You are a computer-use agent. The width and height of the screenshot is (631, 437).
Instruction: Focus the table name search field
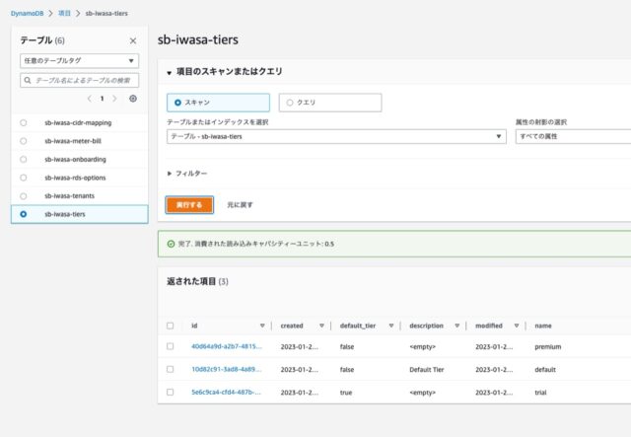click(x=79, y=80)
